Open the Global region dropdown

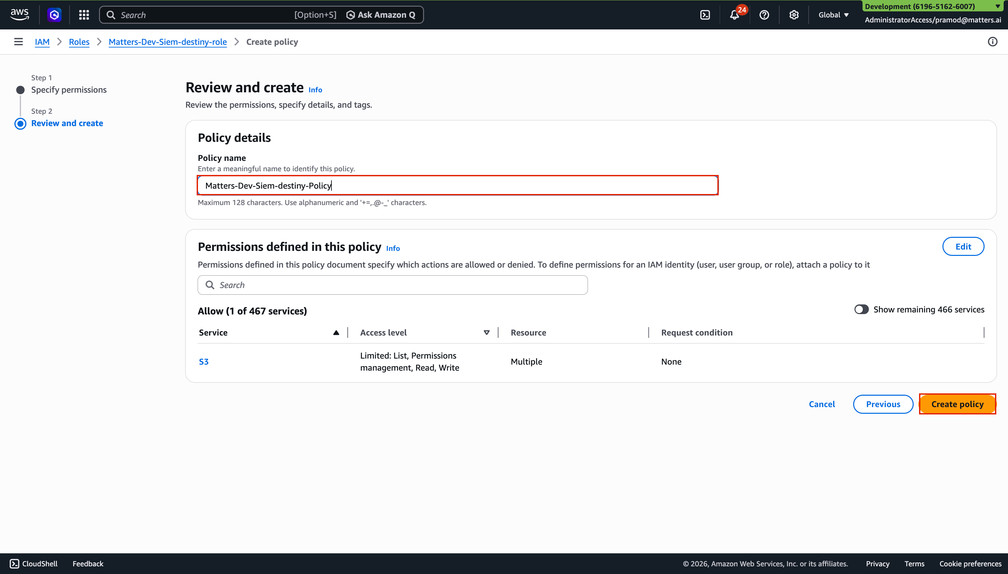833,15
